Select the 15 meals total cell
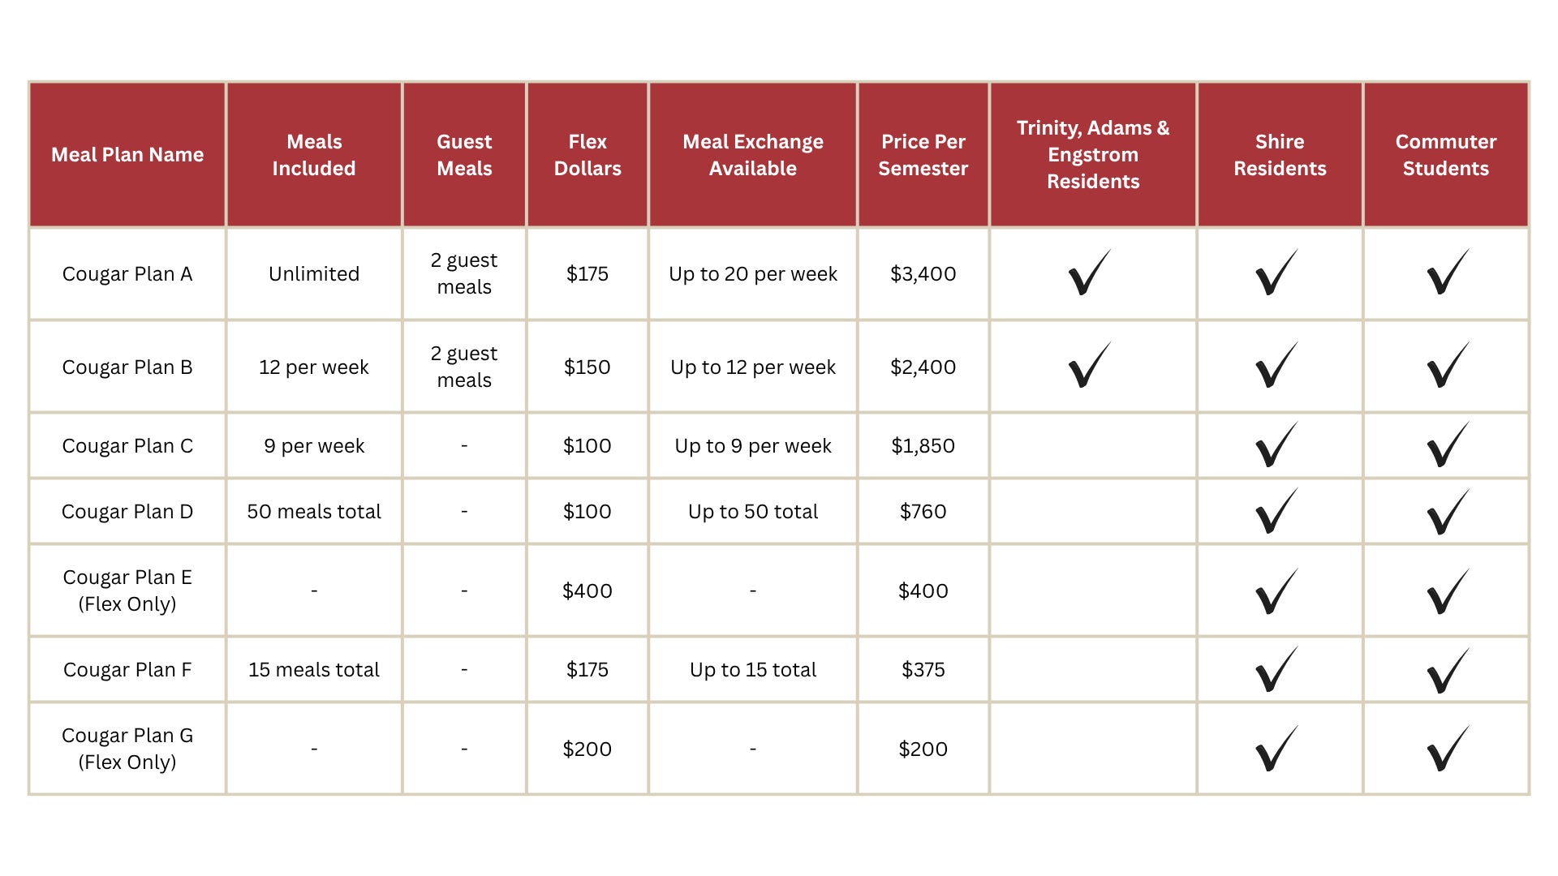Image resolution: width=1558 pixels, height=876 pixels. (x=314, y=670)
